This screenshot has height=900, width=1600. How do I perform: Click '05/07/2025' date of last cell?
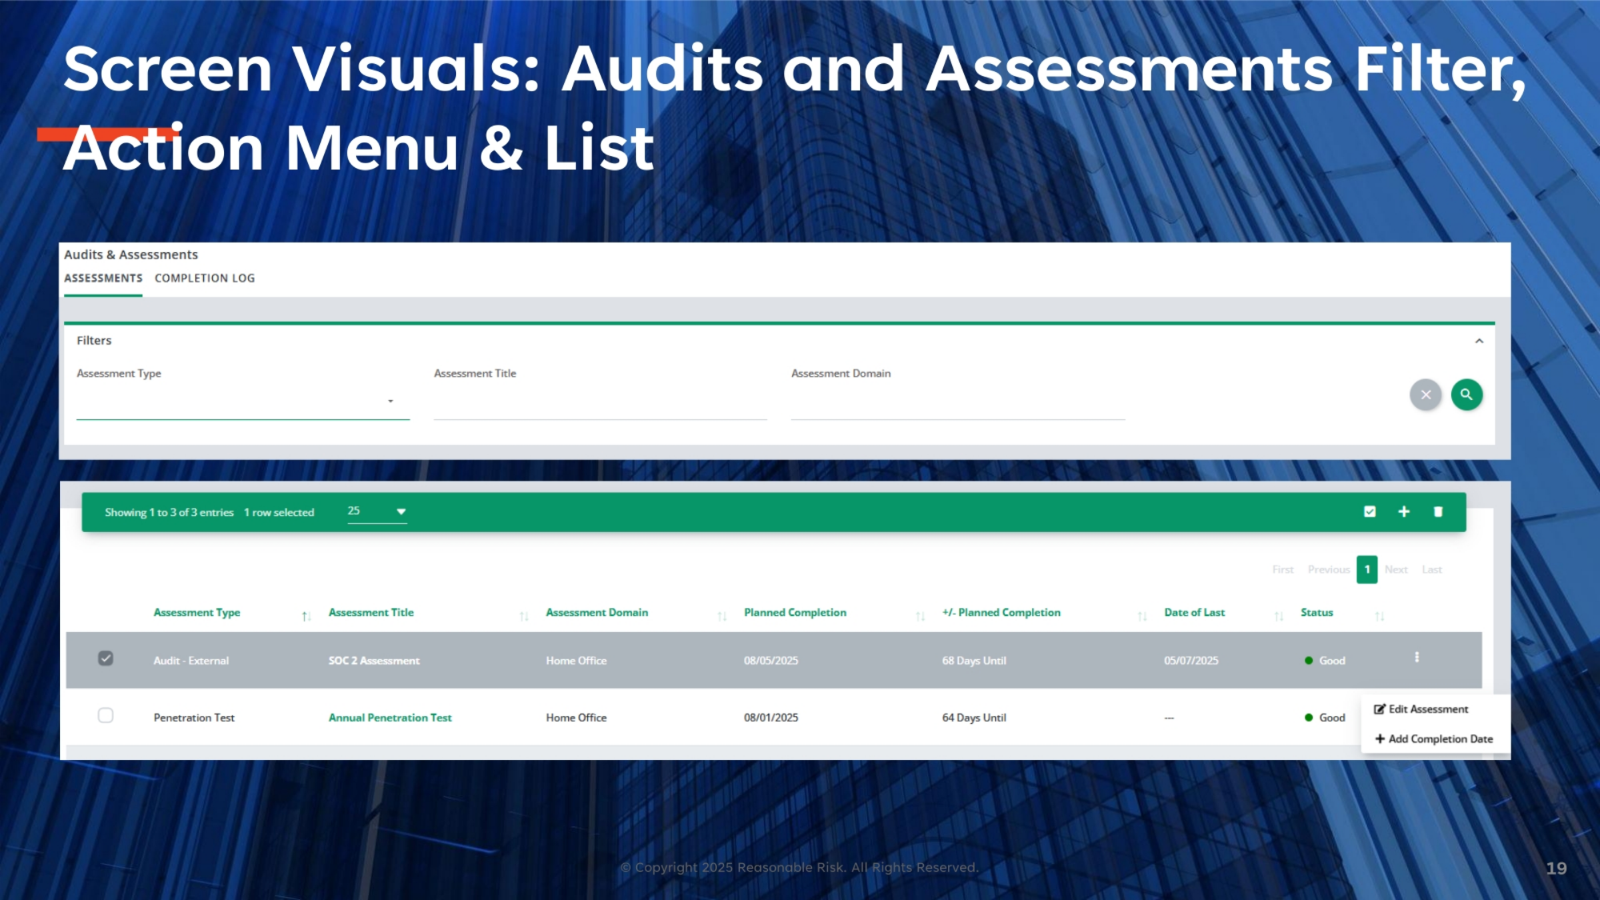[x=1191, y=661]
